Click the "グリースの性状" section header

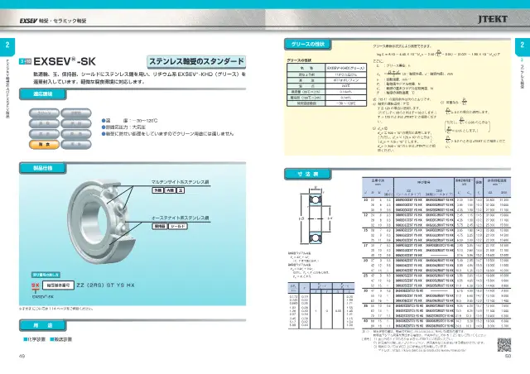click(308, 44)
